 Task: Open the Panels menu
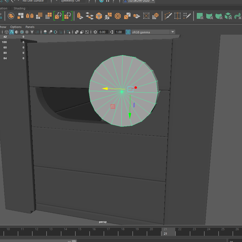[x=30, y=27]
